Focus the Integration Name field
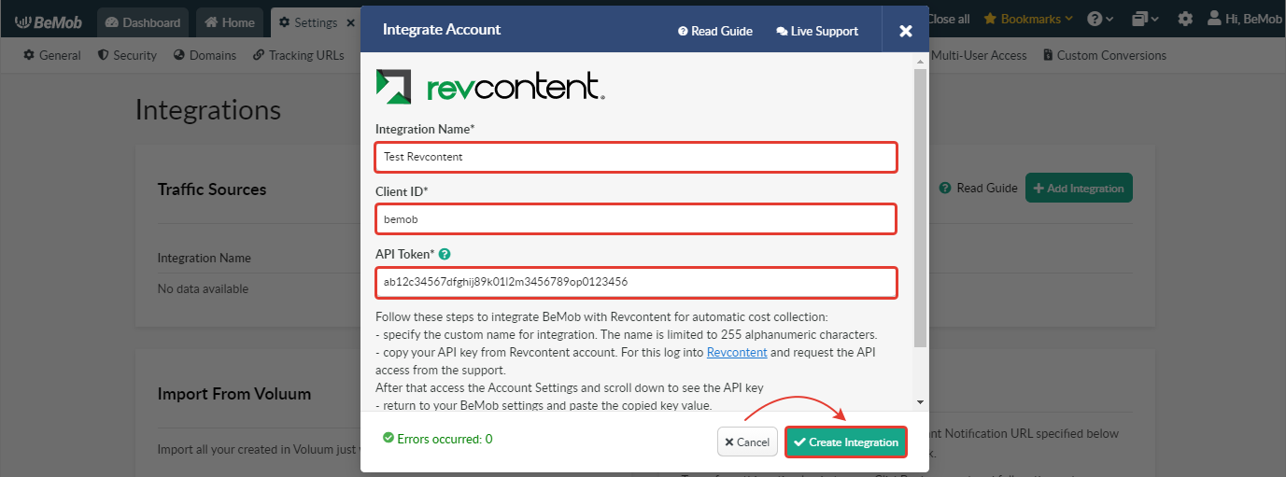This screenshot has height=477, width=1286. (x=636, y=157)
